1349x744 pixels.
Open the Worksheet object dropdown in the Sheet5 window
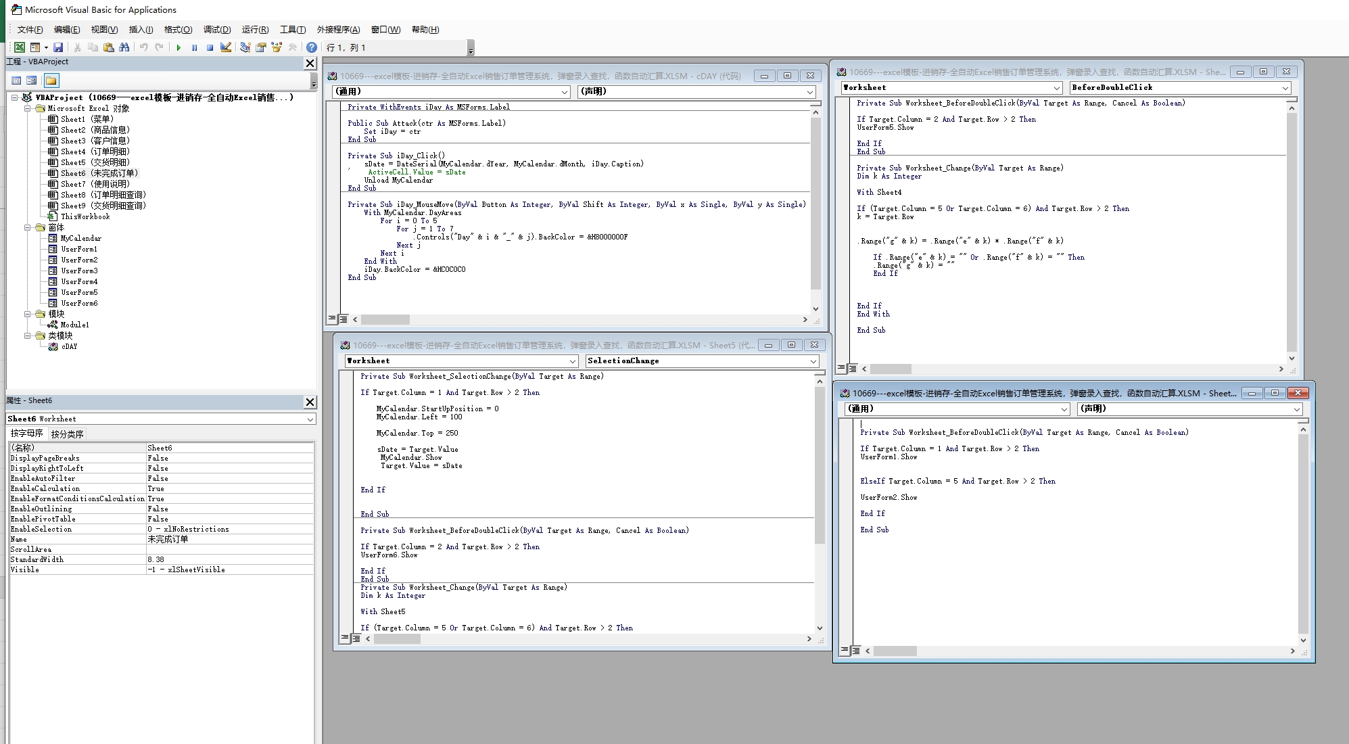[572, 361]
